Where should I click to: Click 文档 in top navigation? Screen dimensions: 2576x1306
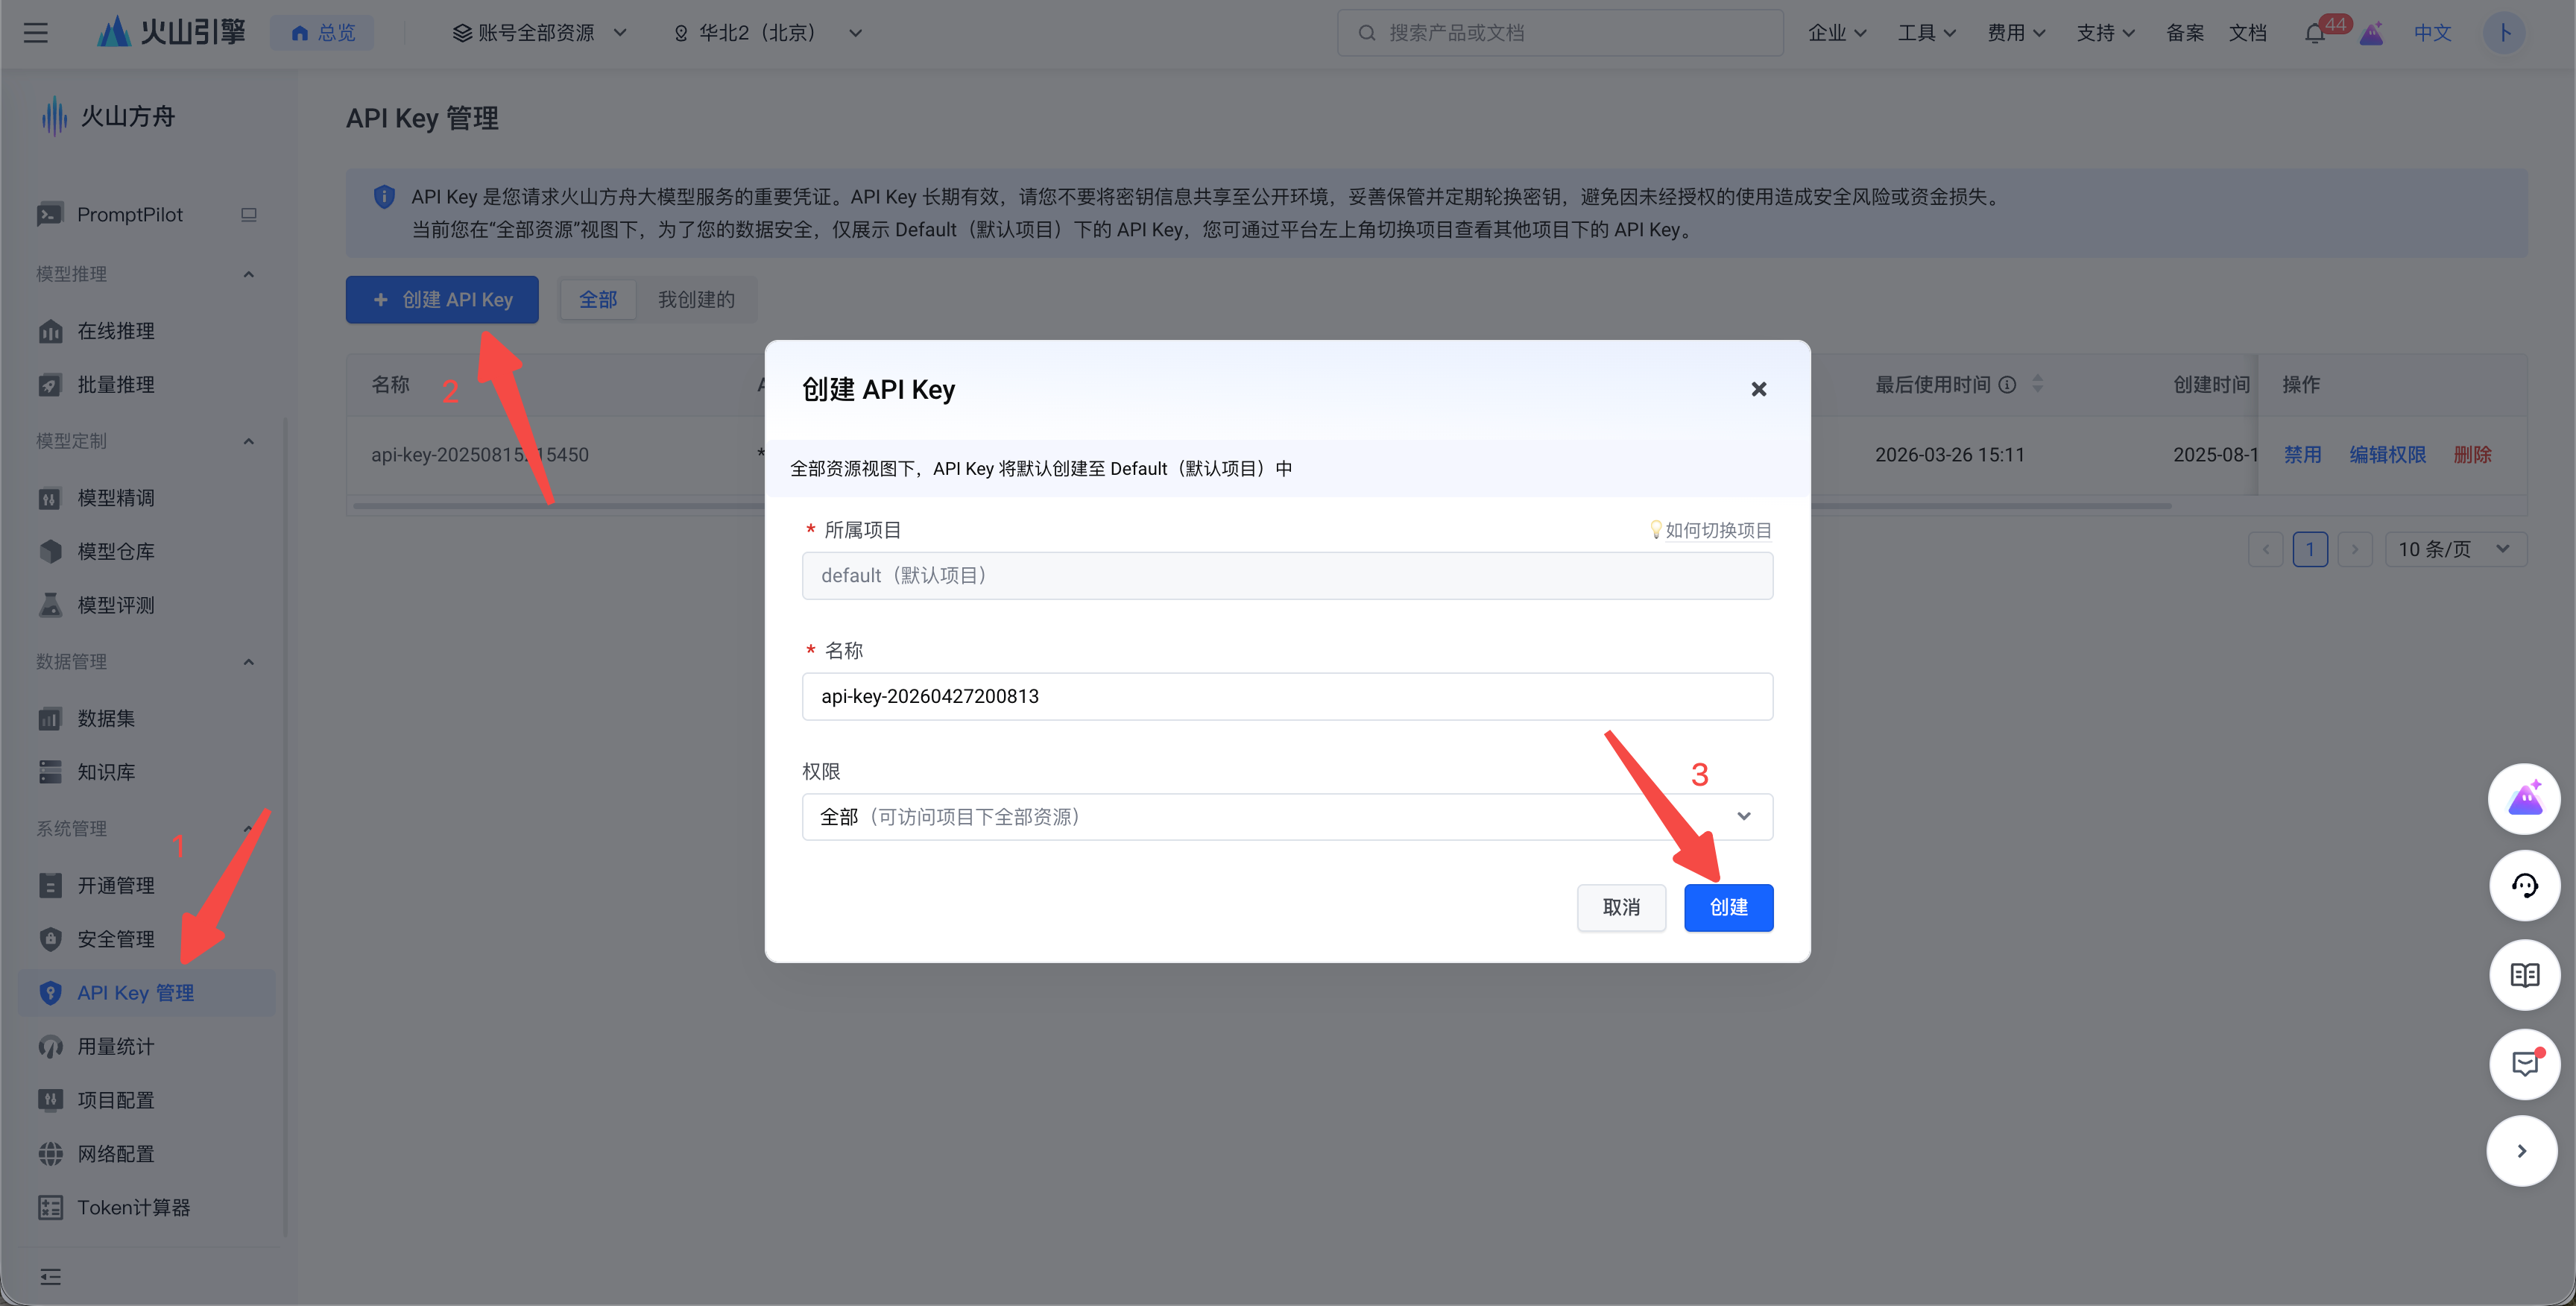point(2248,33)
